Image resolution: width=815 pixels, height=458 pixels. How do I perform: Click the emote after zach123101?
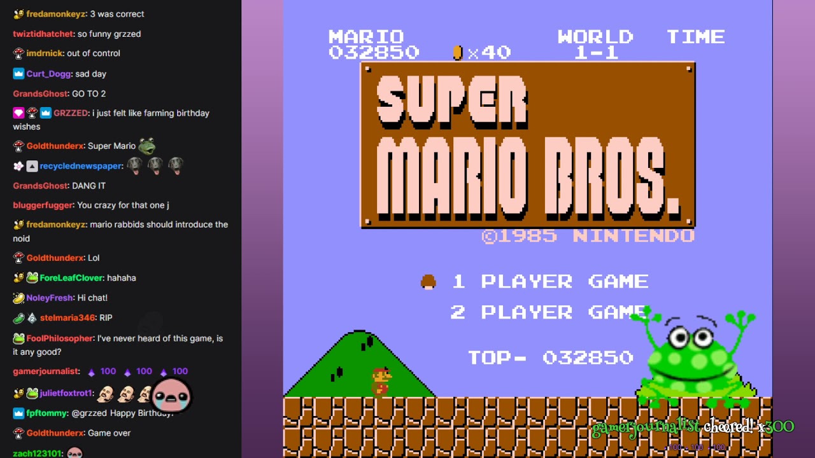click(74, 453)
